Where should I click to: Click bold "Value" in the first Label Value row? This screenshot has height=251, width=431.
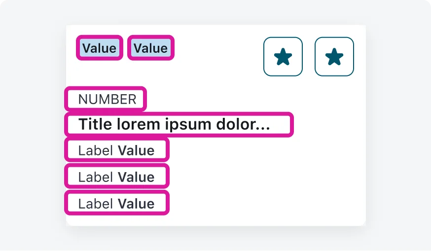point(136,150)
